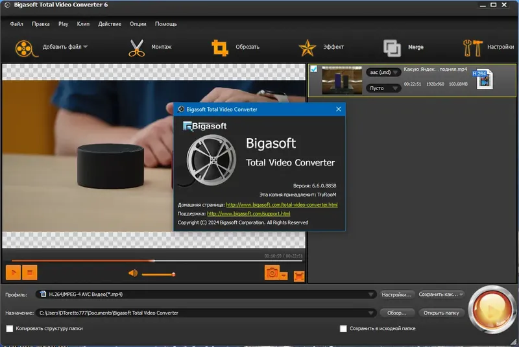Image resolution: width=519 pixels, height=347 pixels.
Task: Click the 00:10:59 / 00:22:51 time display
Action: [284, 256]
